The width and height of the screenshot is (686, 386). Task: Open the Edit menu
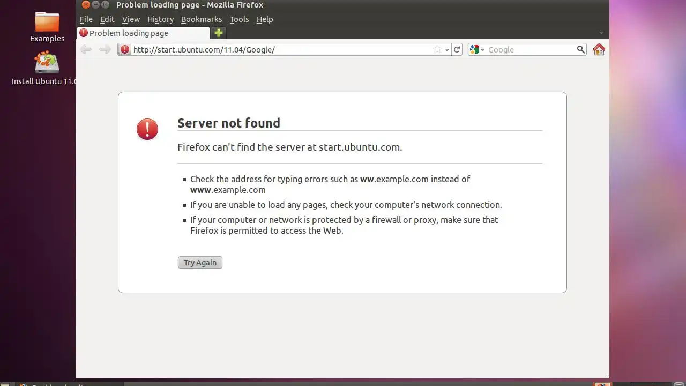(107, 19)
